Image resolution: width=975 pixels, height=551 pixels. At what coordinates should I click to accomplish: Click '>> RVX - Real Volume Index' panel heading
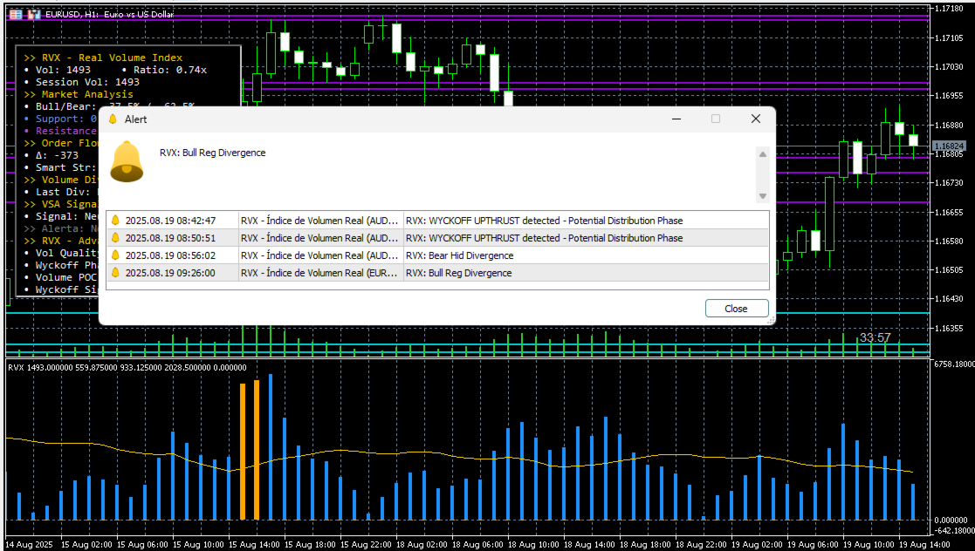[103, 58]
